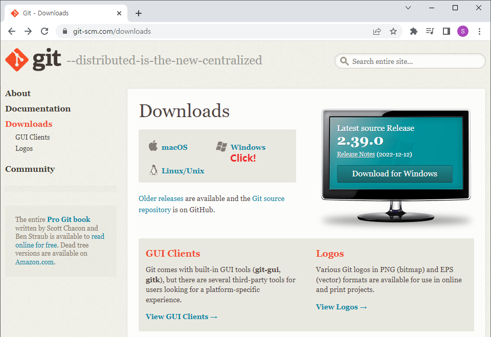Share this page using the share icon

[x=377, y=31]
